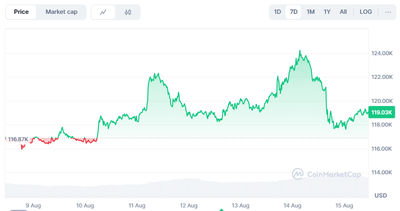Click the 124.00K price axis label
Image resolution: width=400 pixels, height=211 pixels.
382,53
